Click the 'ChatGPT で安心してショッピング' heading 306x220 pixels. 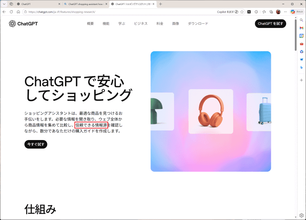click(x=78, y=88)
